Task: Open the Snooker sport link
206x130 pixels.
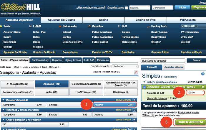Action: [x=156, y=42]
